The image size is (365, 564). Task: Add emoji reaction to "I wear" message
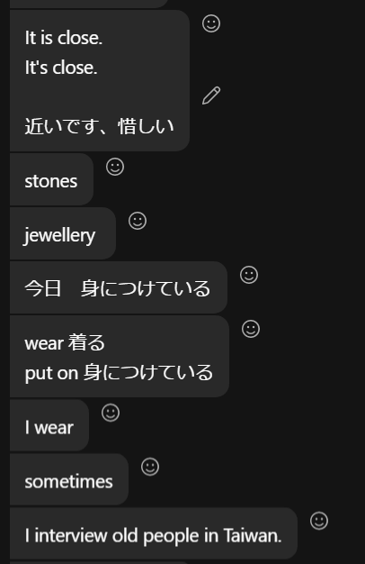111,413
